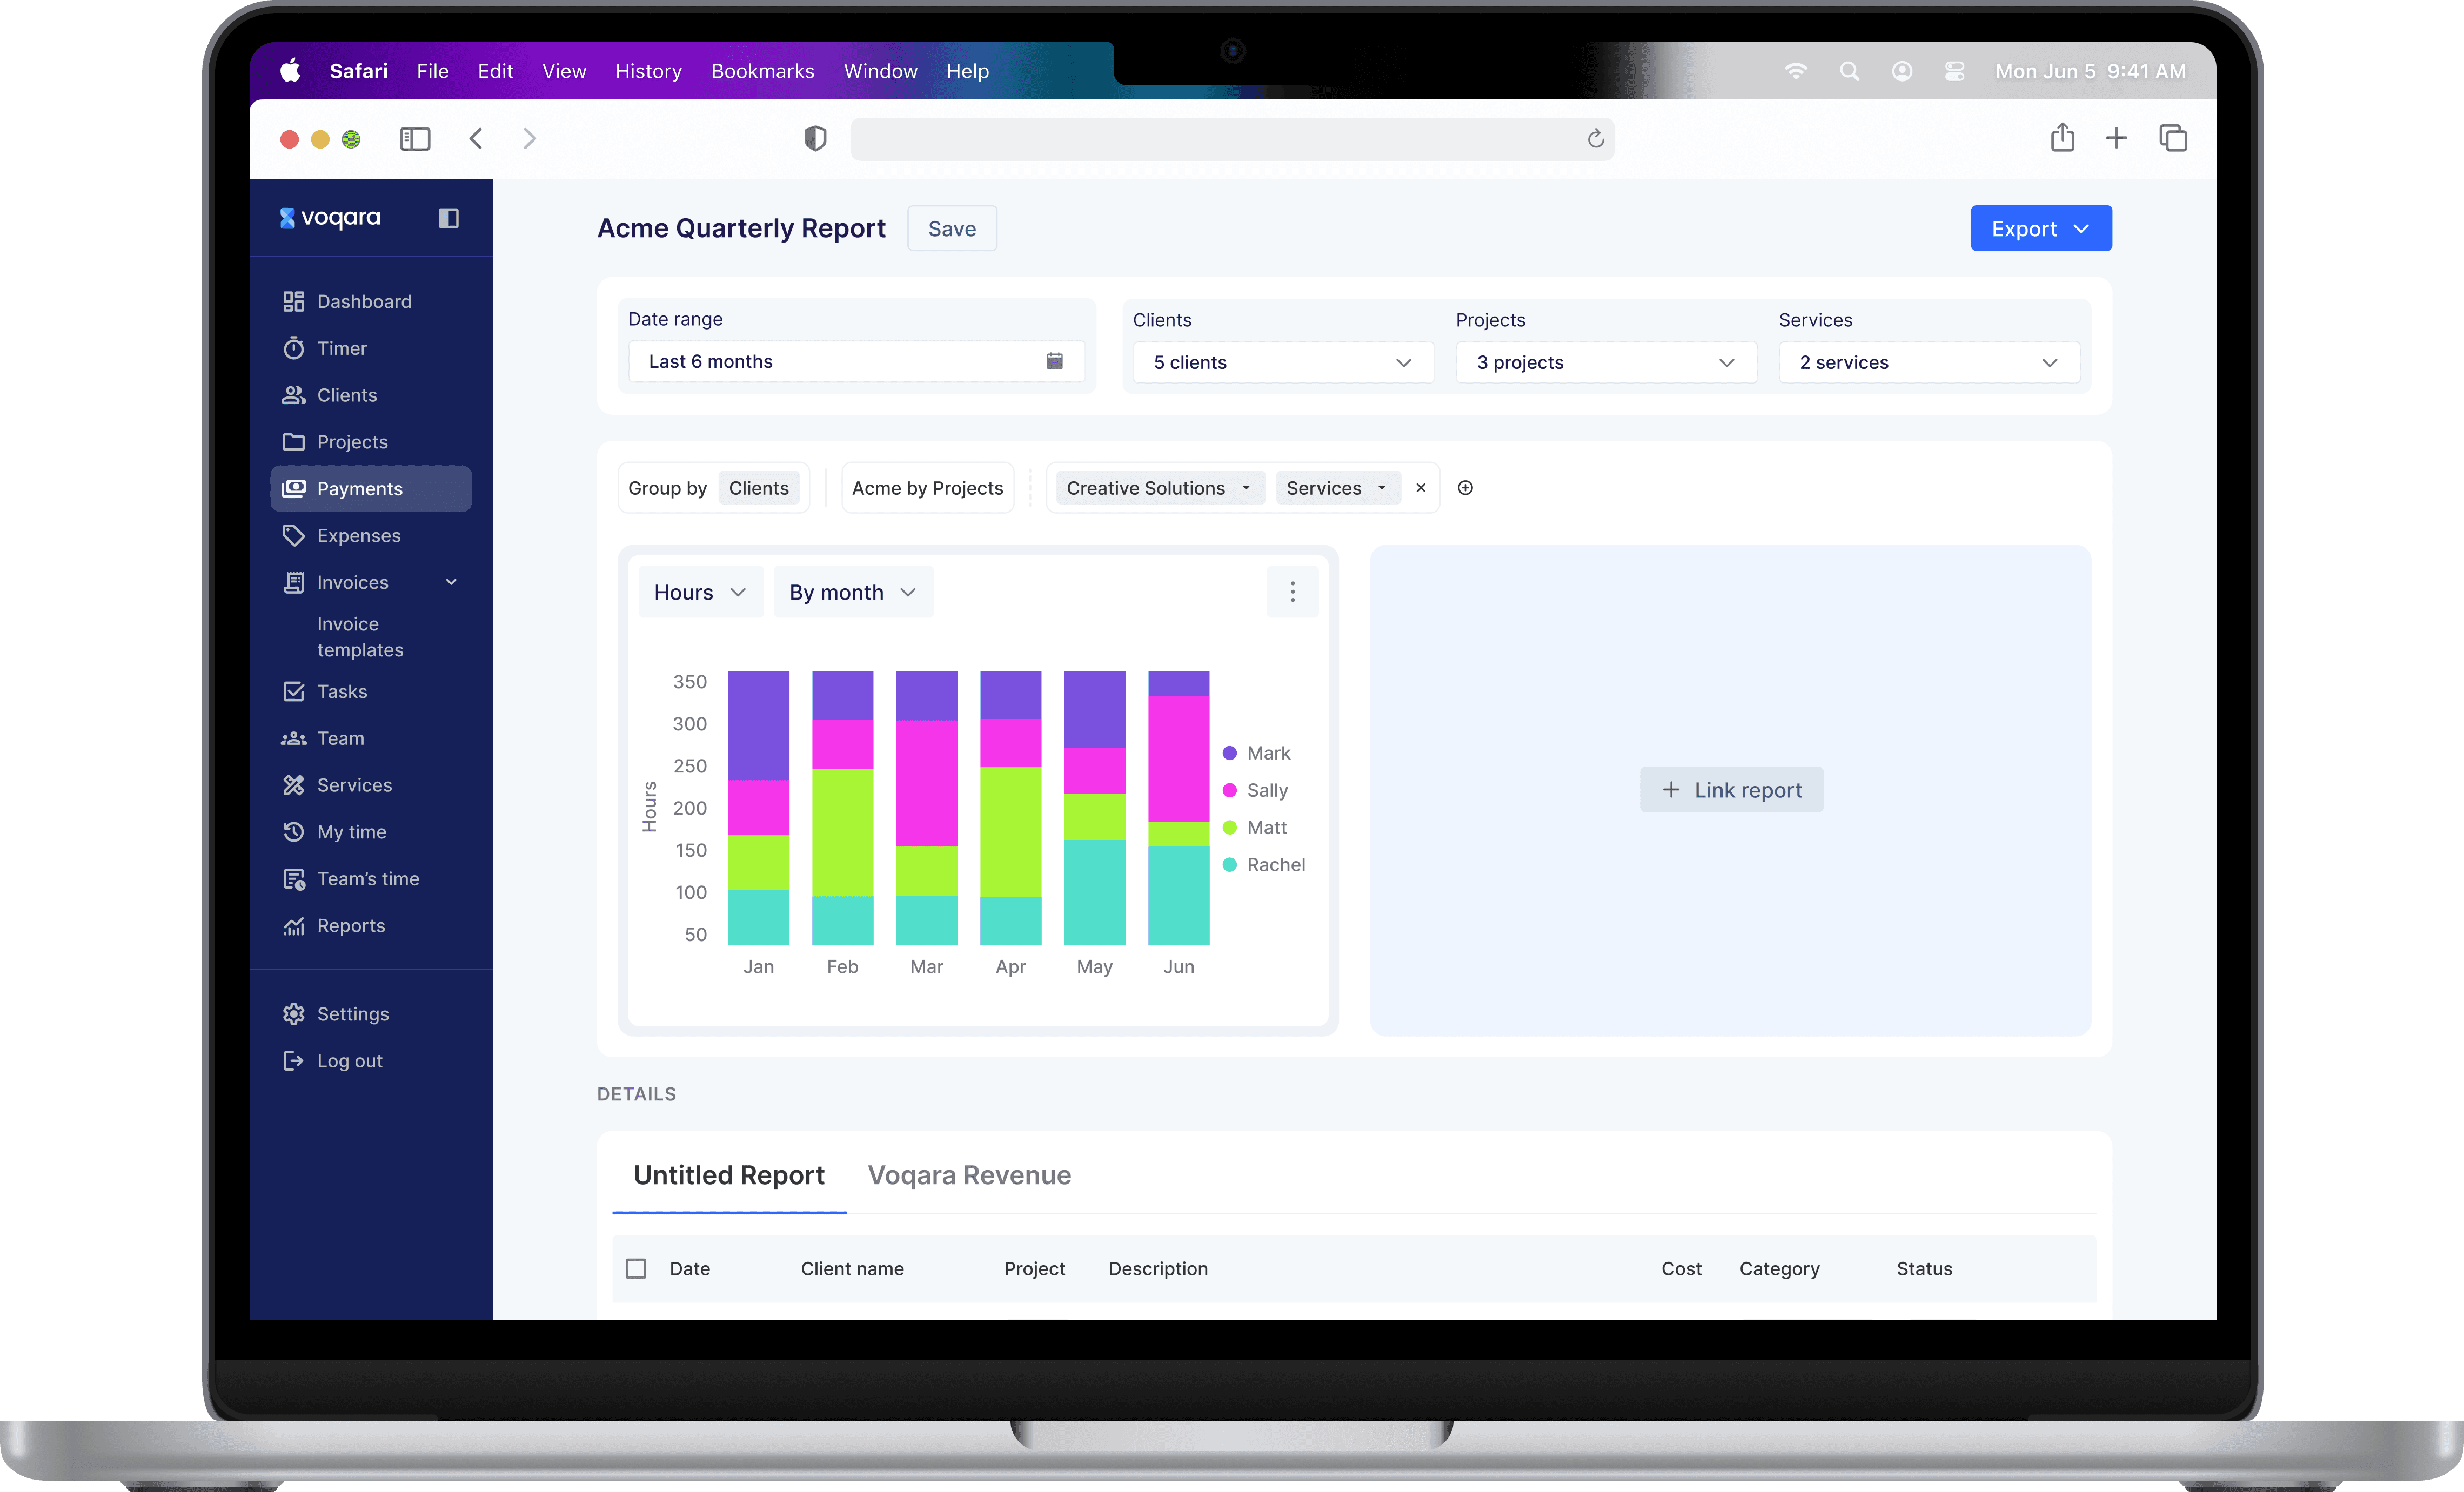Check the select-all checkbox in details table
The height and width of the screenshot is (1492, 2464).
click(x=636, y=1268)
